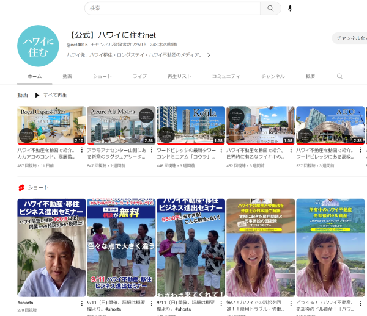This screenshot has width=367, height=316.
Task: Open the channel's avatar image
Action: click(38, 46)
